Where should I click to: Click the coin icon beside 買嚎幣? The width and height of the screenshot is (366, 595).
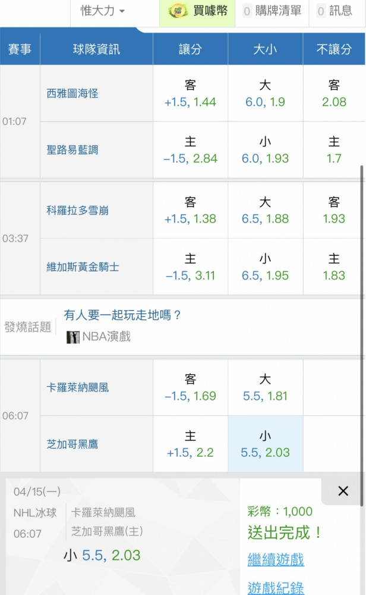coord(178,11)
